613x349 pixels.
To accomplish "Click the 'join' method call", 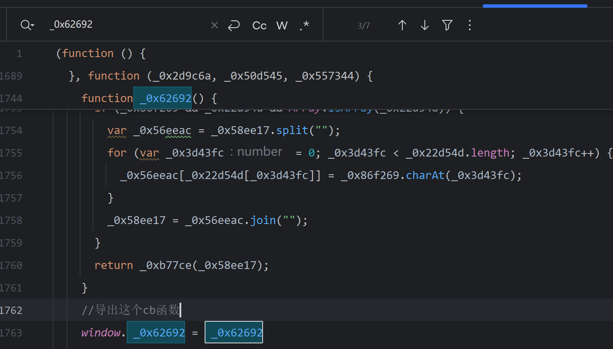I will (263, 221).
